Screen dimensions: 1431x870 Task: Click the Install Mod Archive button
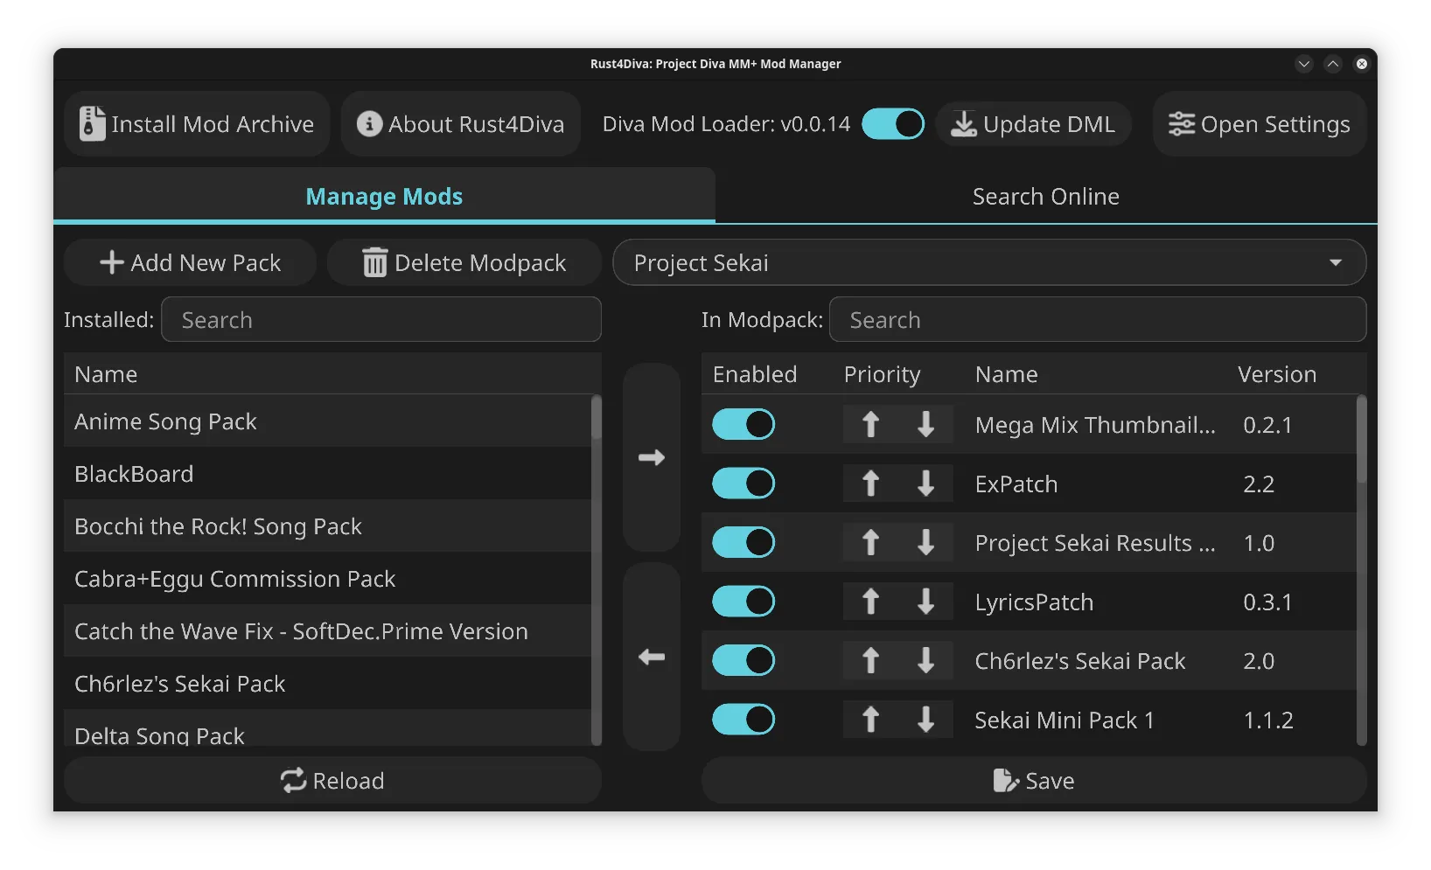[197, 124]
